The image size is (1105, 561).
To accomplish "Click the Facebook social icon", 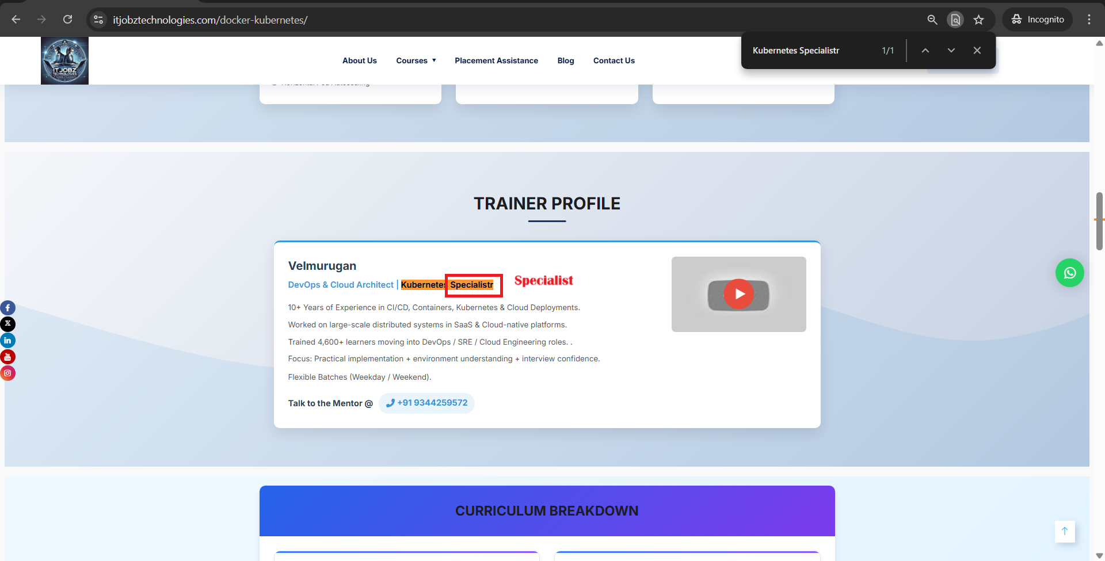I will click(7, 308).
